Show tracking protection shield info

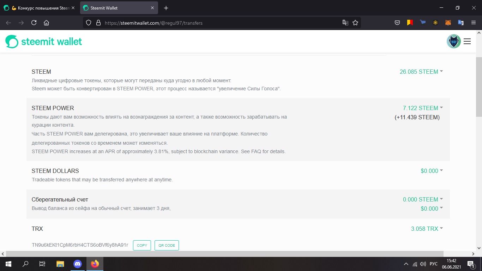click(x=89, y=23)
